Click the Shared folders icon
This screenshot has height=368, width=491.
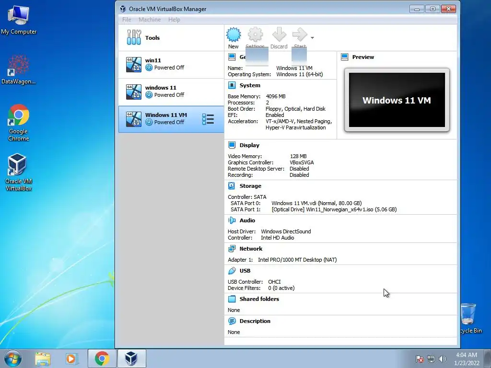[232, 299]
